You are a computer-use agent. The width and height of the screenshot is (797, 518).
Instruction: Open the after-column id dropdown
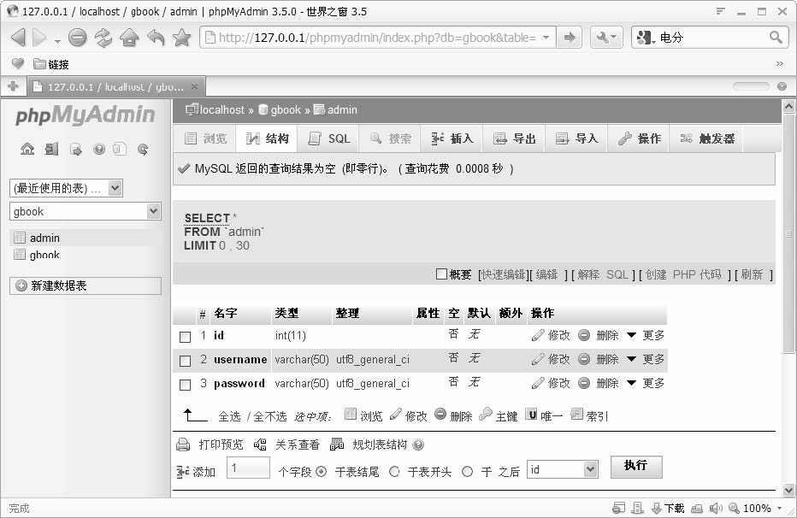(563, 469)
